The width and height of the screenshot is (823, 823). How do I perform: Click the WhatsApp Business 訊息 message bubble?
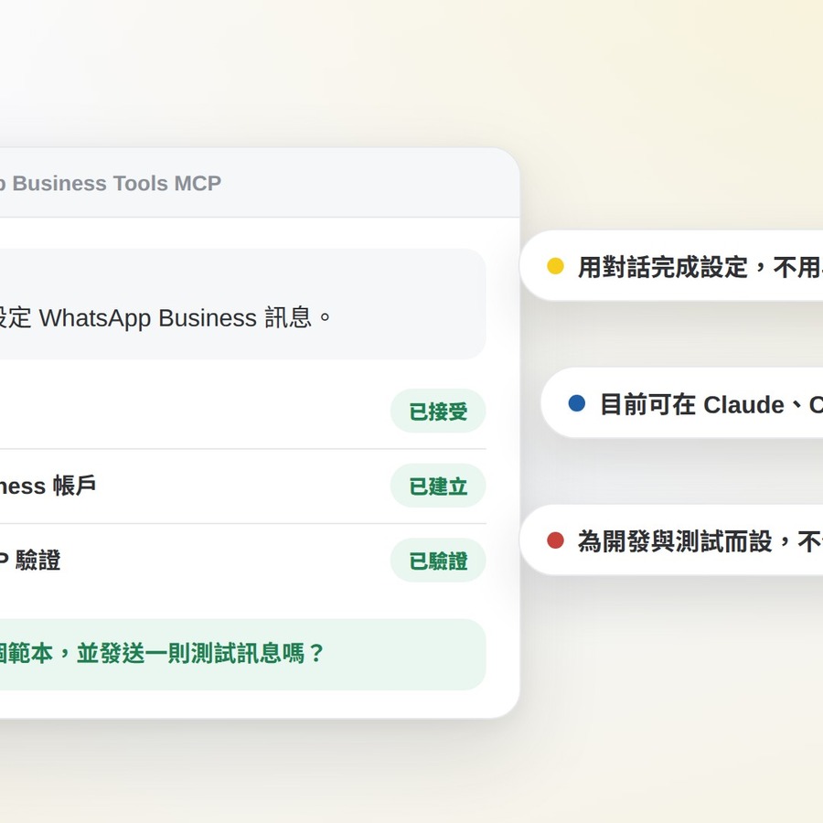point(242,305)
